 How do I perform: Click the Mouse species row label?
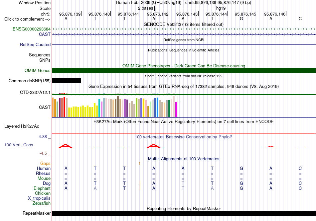(x=44, y=179)
